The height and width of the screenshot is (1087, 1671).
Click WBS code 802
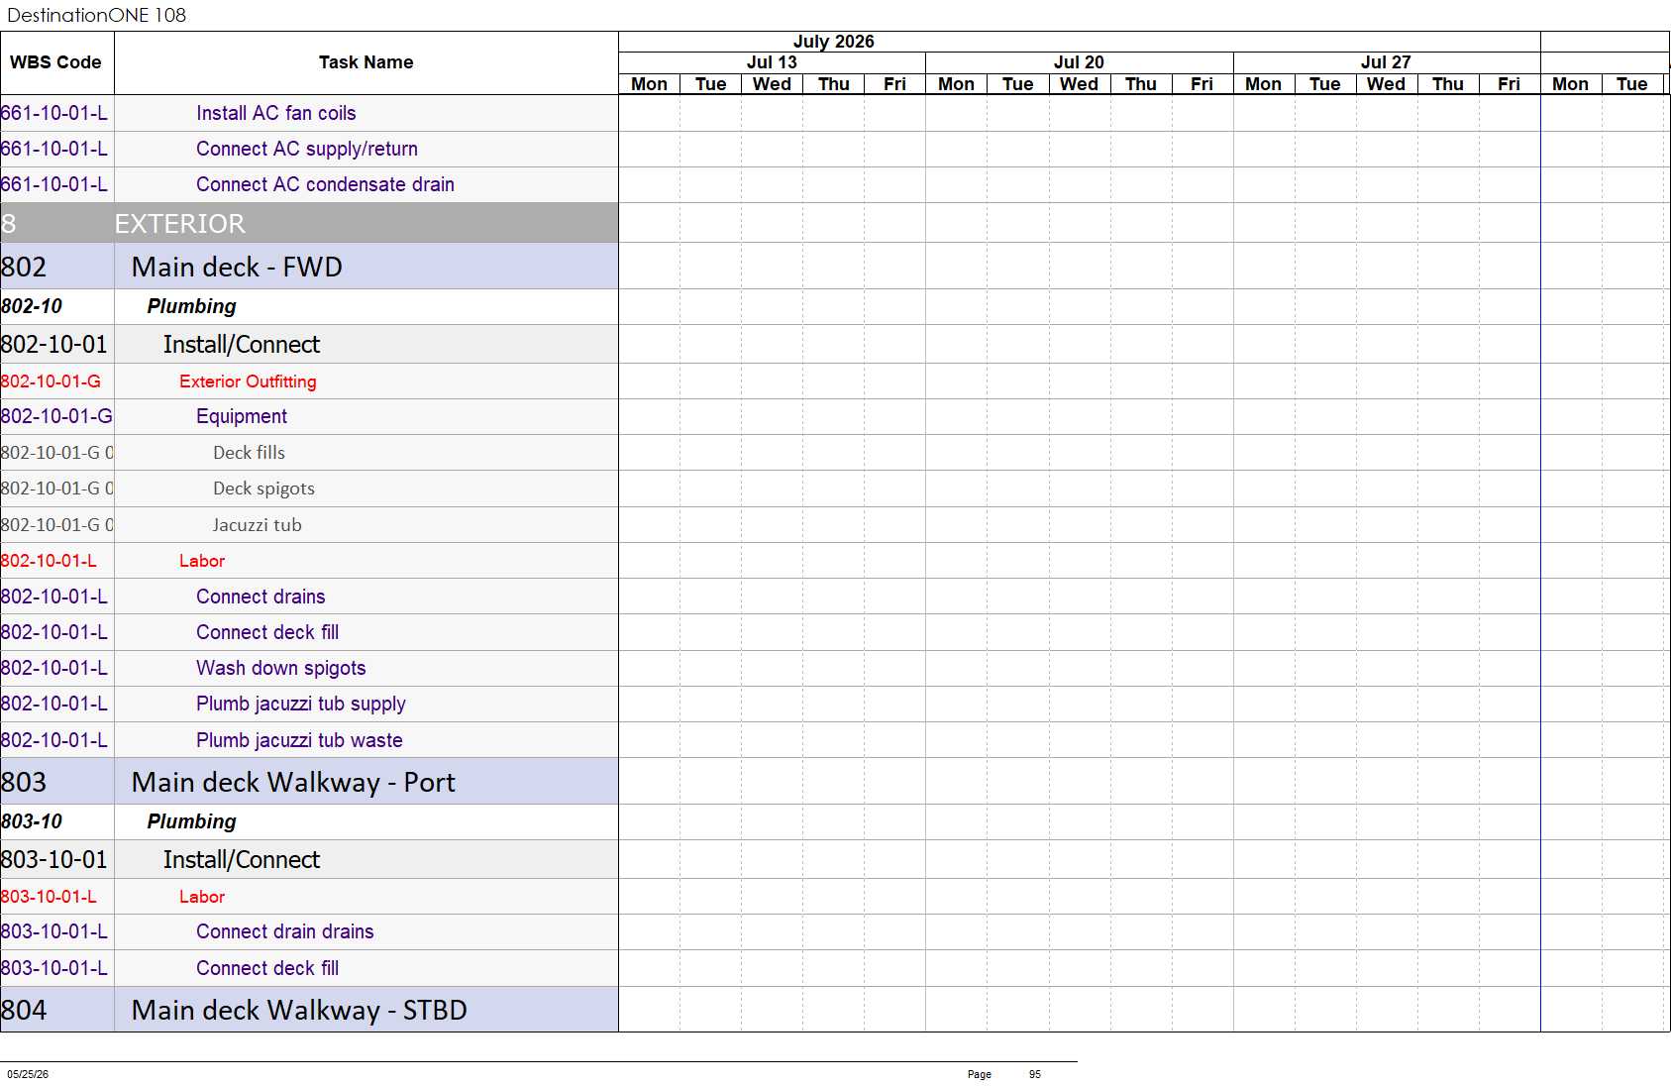pos(24,267)
